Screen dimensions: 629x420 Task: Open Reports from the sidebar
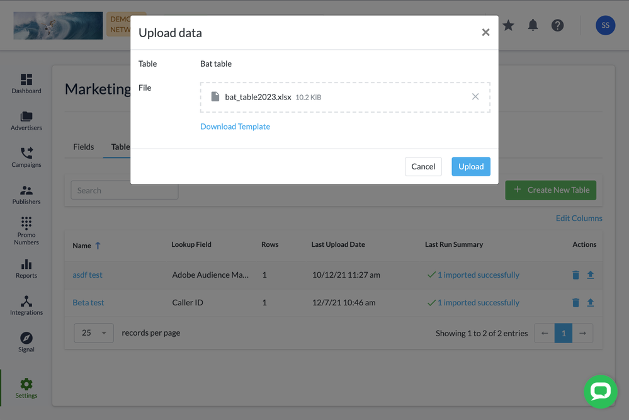(x=26, y=268)
